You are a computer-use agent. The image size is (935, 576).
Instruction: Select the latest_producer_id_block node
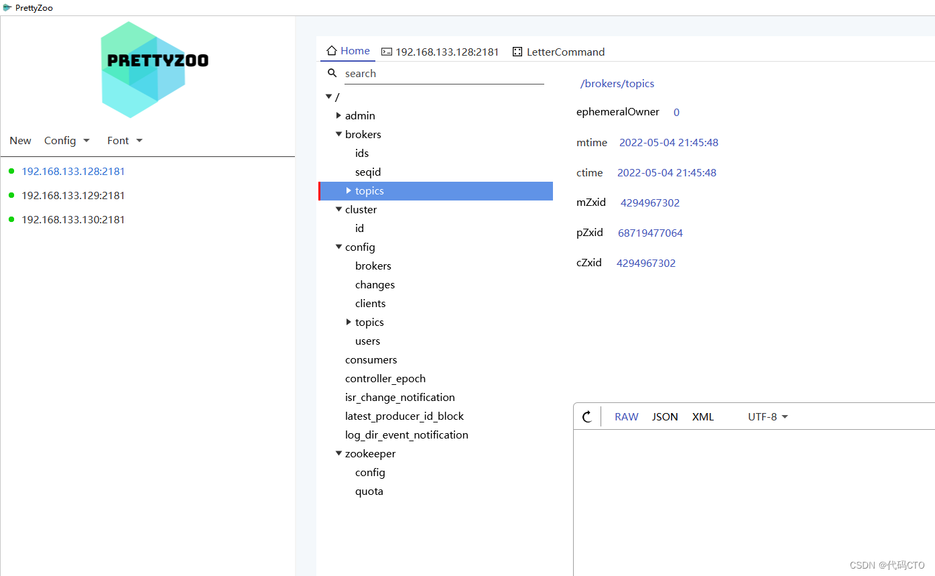tap(404, 416)
